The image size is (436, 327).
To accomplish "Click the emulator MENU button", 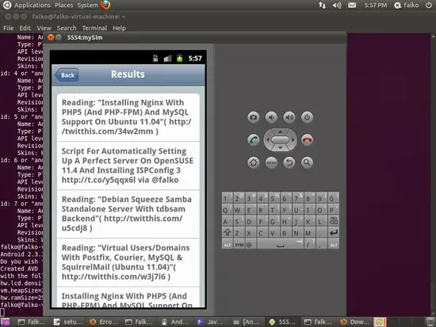I will click(x=271, y=162).
